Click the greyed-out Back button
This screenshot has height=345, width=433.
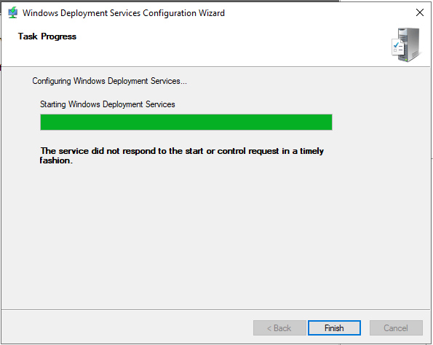(279, 328)
